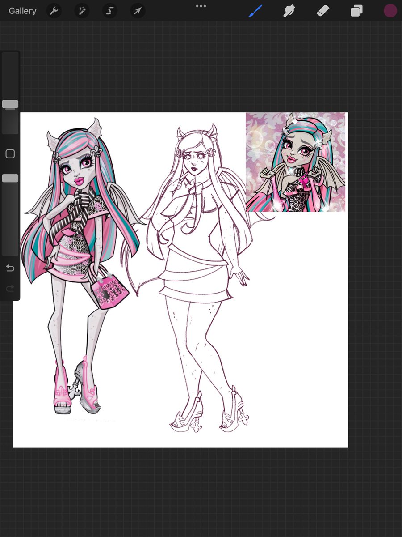Open the Adjustments magic wand menu
Image resolution: width=402 pixels, height=537 pixels.
pos(82,11)
